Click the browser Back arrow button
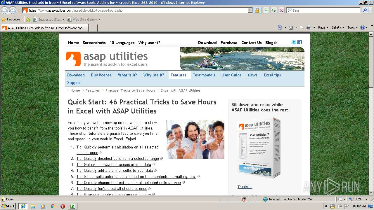This screenshot has height=210, width=374. 4,10
